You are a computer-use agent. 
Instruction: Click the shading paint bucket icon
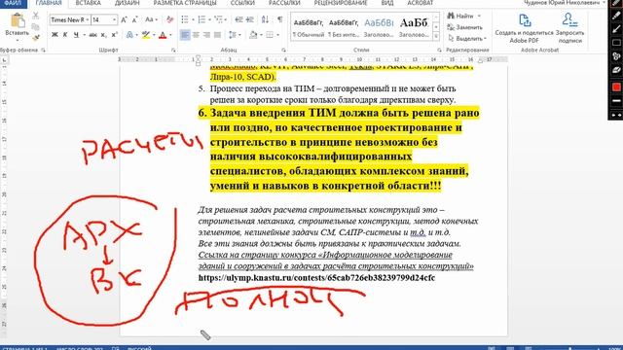(253, 35)
